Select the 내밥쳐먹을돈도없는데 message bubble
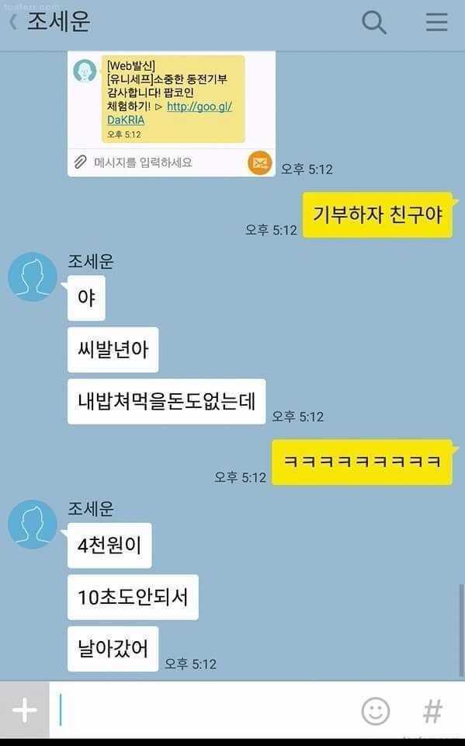The width and height of the screenshot is (465, 746). click(166, 401)
